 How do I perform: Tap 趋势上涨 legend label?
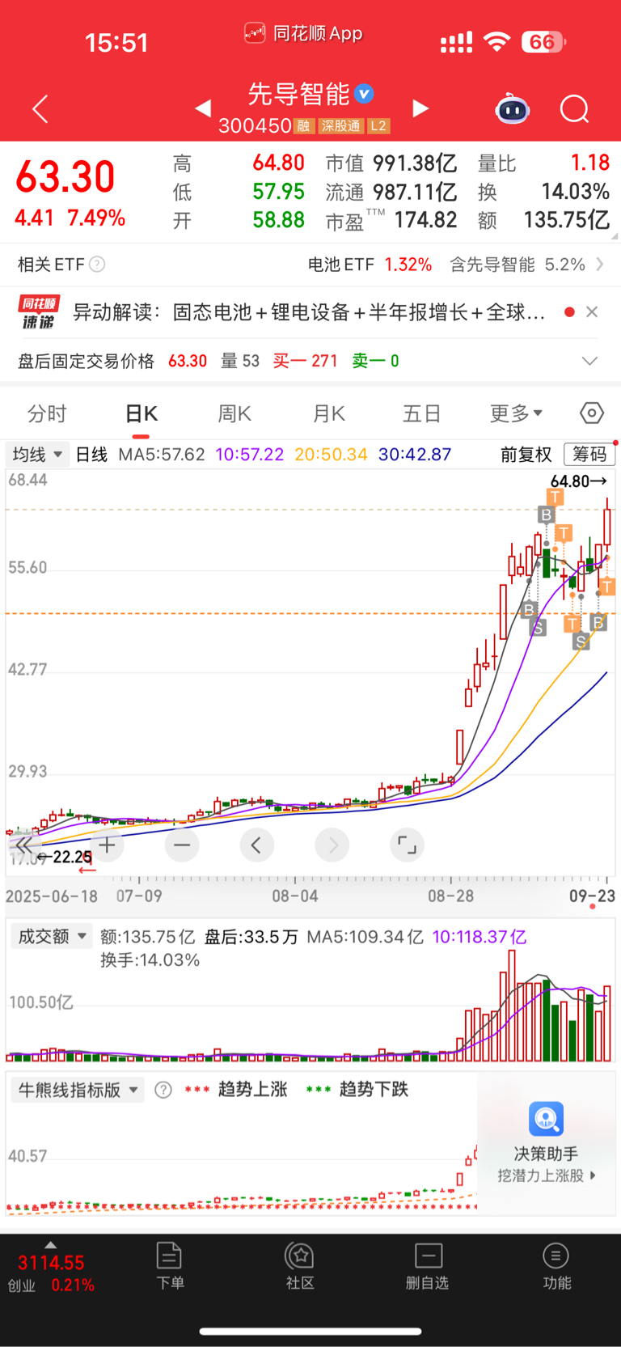pos(253,1090)
